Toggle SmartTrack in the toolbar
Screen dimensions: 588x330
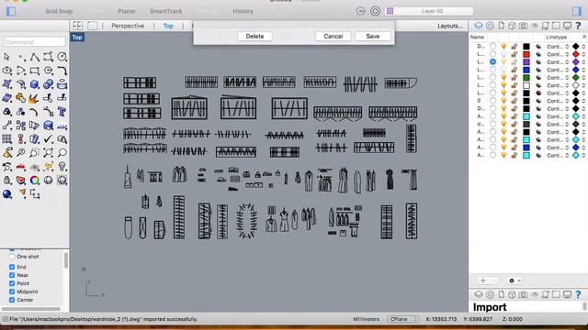coord(165,11)
